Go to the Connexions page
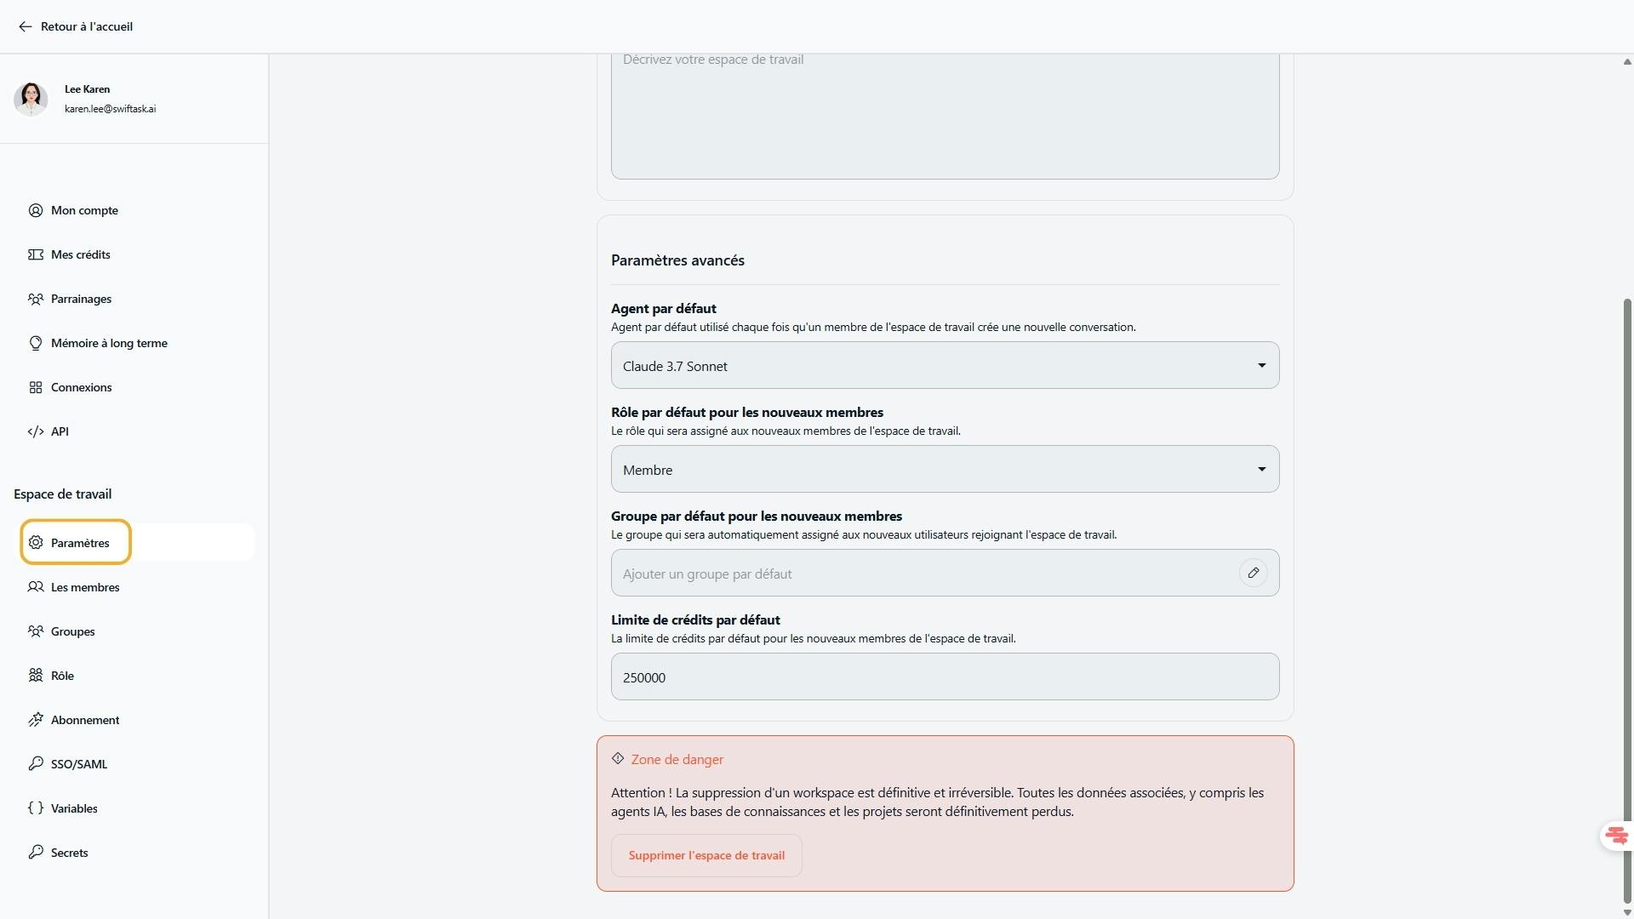This screenshot has height=919, width=1634. (x=81, y=387)
